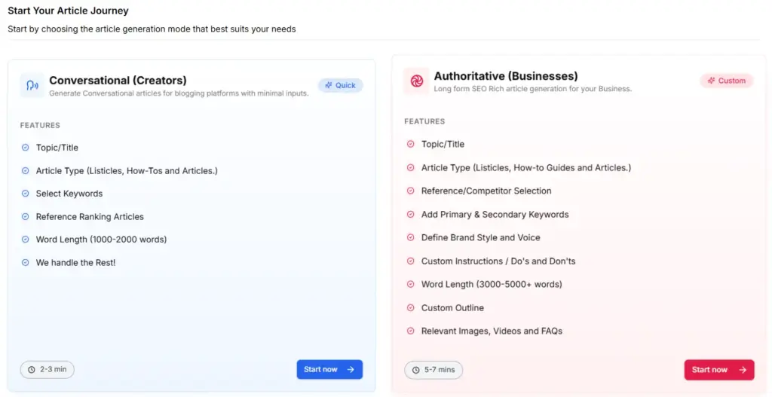This screenshot has width=772, height=397.
Task: Click check icon beside Add Primary & Secondary Keywords
Action: click(x=410, y=215)
